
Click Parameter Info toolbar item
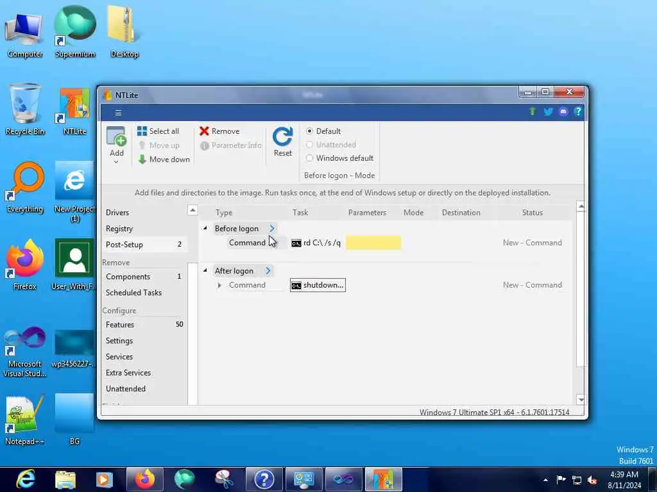(230, 145)
